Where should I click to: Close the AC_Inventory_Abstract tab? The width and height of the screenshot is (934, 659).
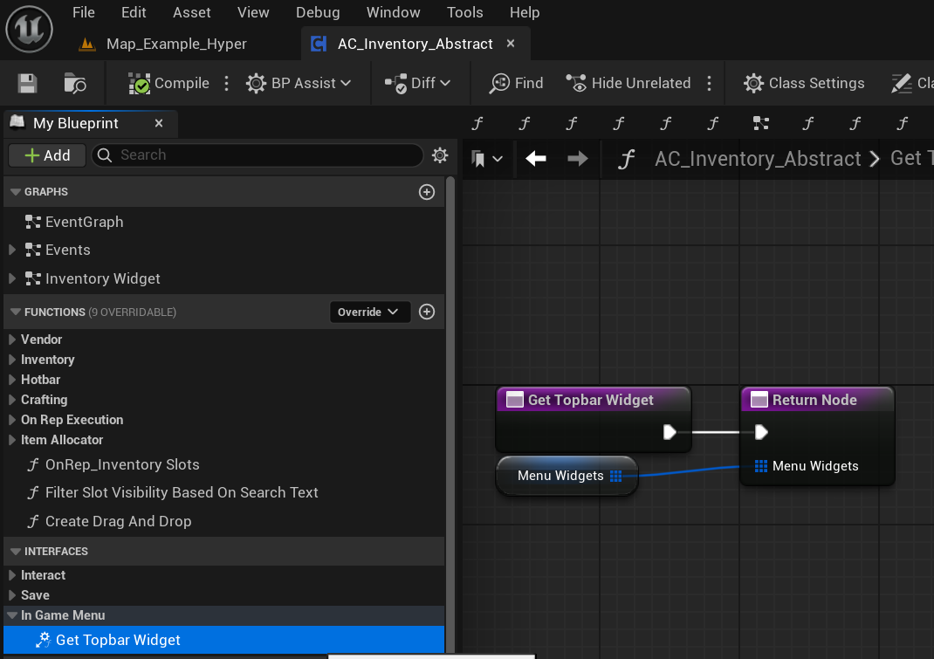pyautogui.click(x=511, y=44)
